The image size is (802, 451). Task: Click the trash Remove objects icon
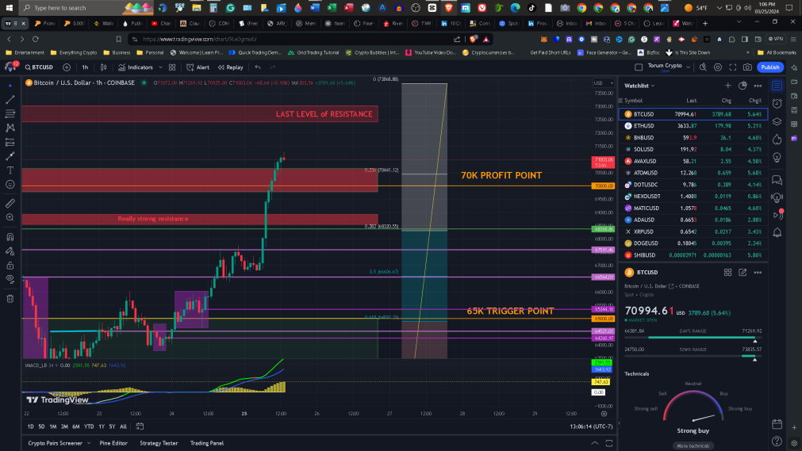click(10, 299)
